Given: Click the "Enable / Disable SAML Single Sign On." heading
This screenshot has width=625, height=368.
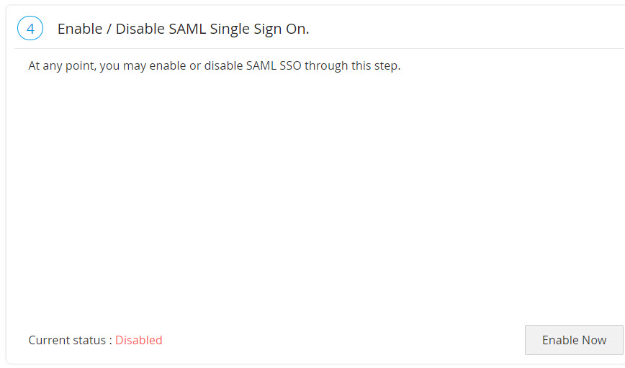Looking at the screenshot, I should coord(183,29).
